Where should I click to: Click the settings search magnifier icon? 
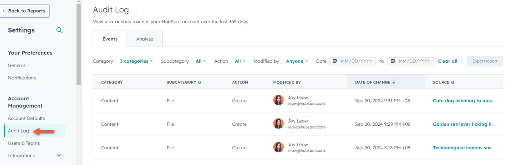click(60, 30)
